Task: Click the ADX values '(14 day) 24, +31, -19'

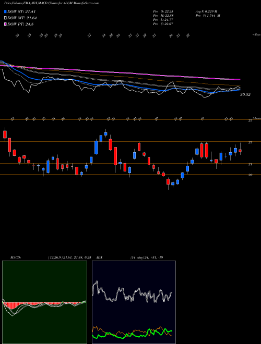Action: point(147,257)
